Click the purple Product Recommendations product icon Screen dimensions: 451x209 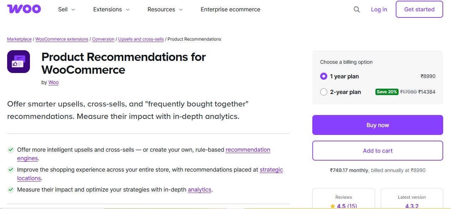[x=19, y=61]
